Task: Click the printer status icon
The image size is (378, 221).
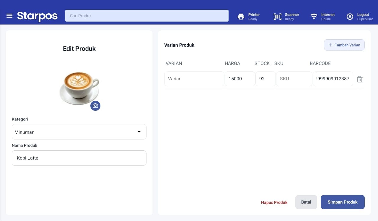Action: (x=241, y=17)
